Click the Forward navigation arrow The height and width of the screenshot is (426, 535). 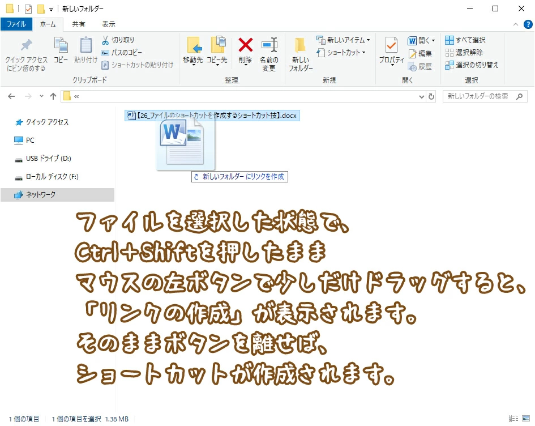(28, 97)
